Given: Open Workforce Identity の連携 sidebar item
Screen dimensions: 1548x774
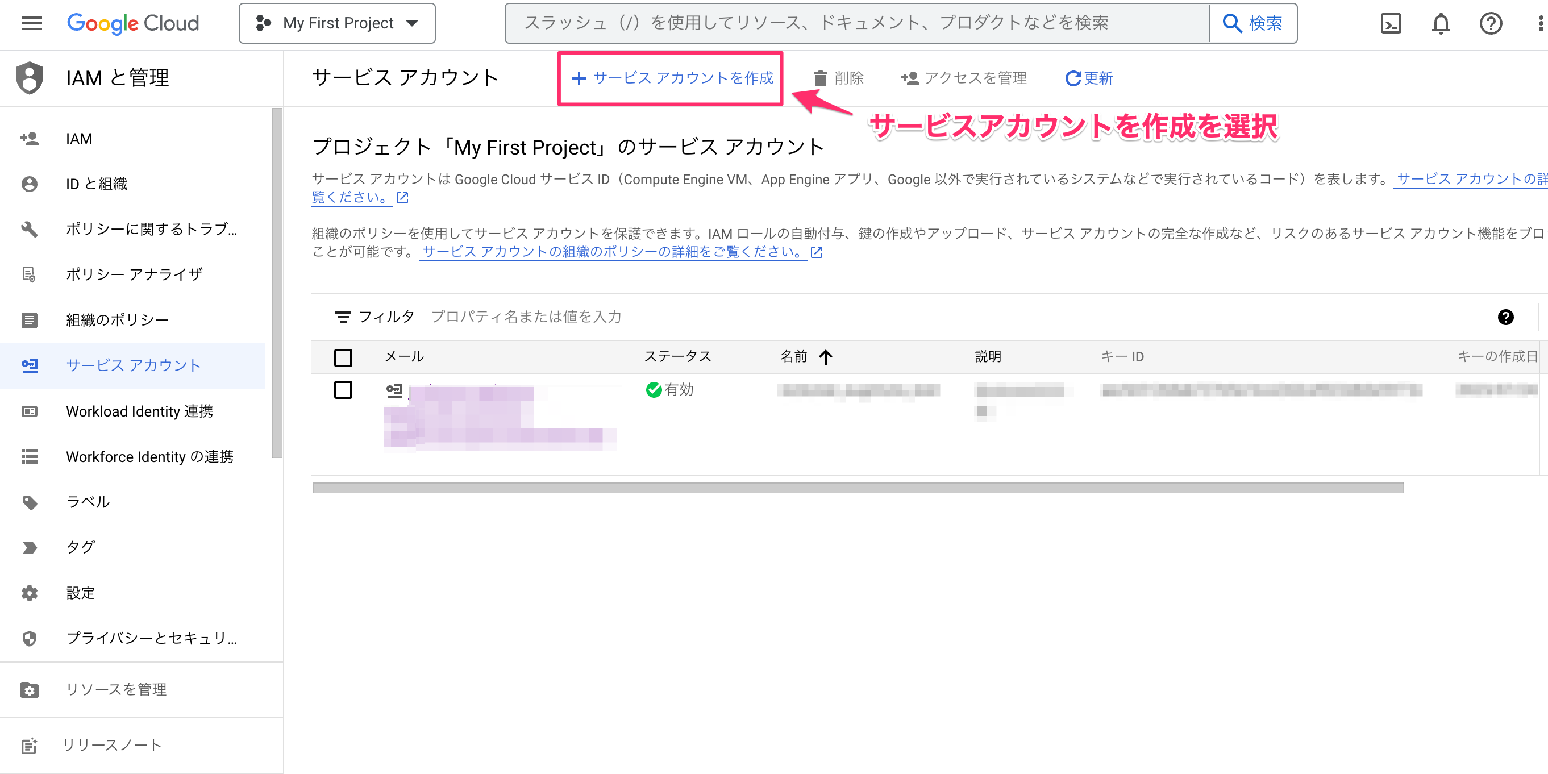Looking at the screenshot, I should coord(132,457).
